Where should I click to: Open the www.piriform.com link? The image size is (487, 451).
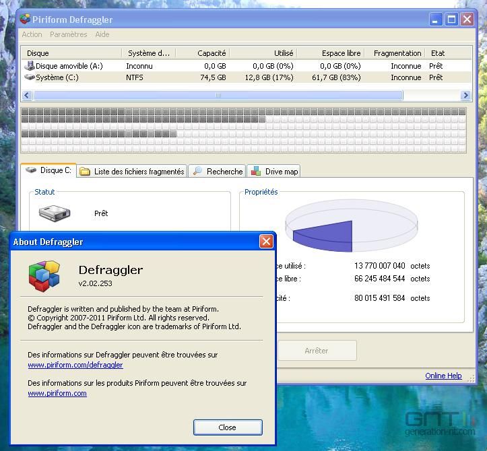57,393
